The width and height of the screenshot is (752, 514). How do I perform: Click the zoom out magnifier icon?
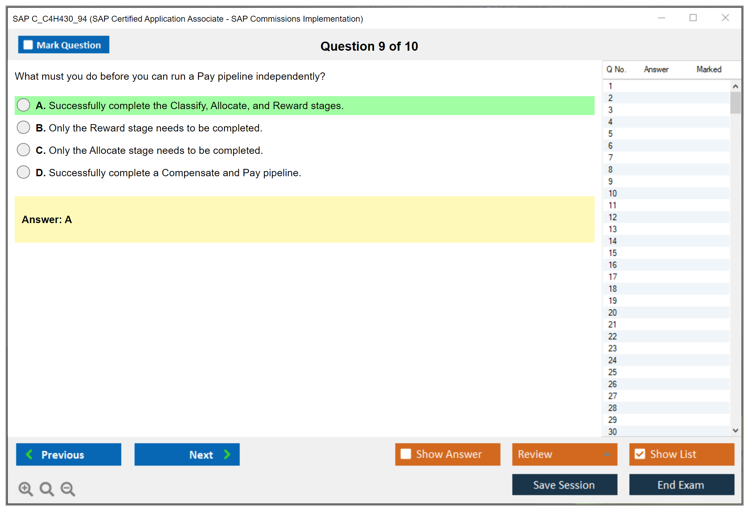pyautogui.click(x=68, y=488)
